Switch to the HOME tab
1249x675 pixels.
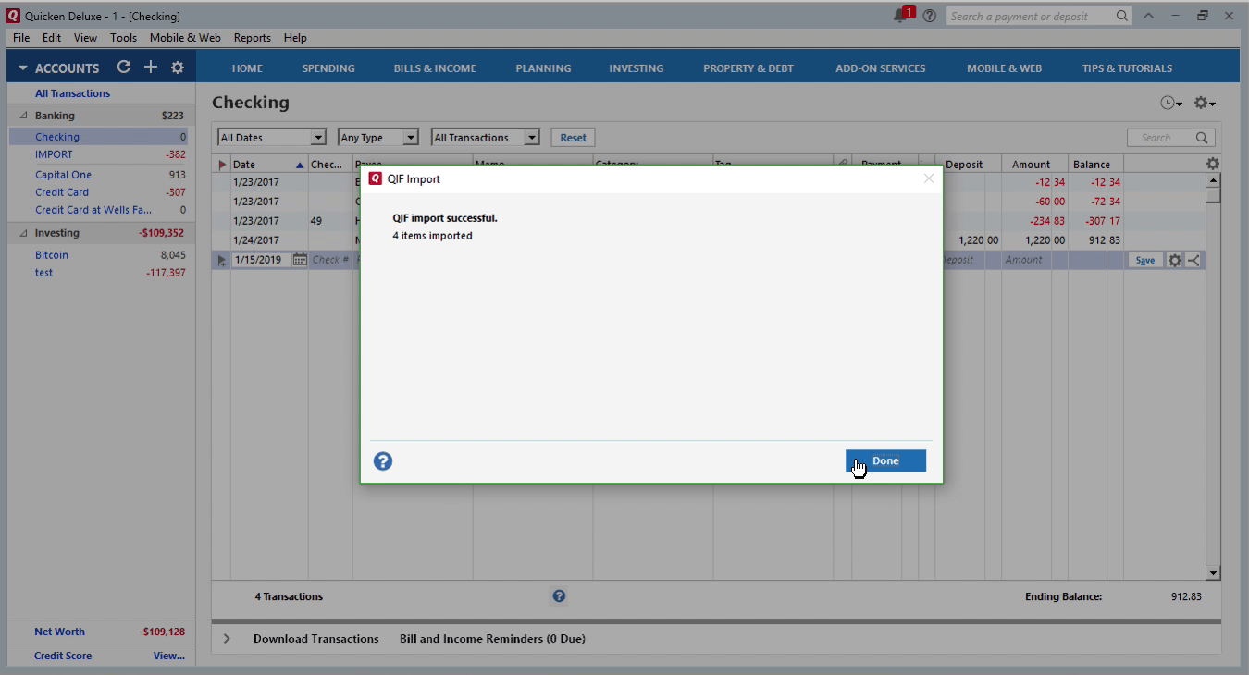point(247,68)
